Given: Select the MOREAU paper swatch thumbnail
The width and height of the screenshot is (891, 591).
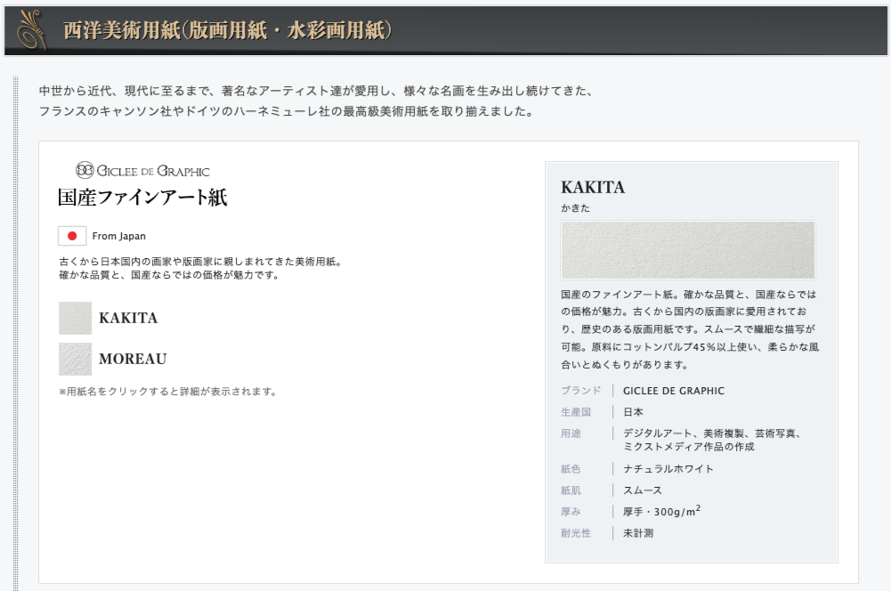Looking at the screenshot, I should click(75, 359).
